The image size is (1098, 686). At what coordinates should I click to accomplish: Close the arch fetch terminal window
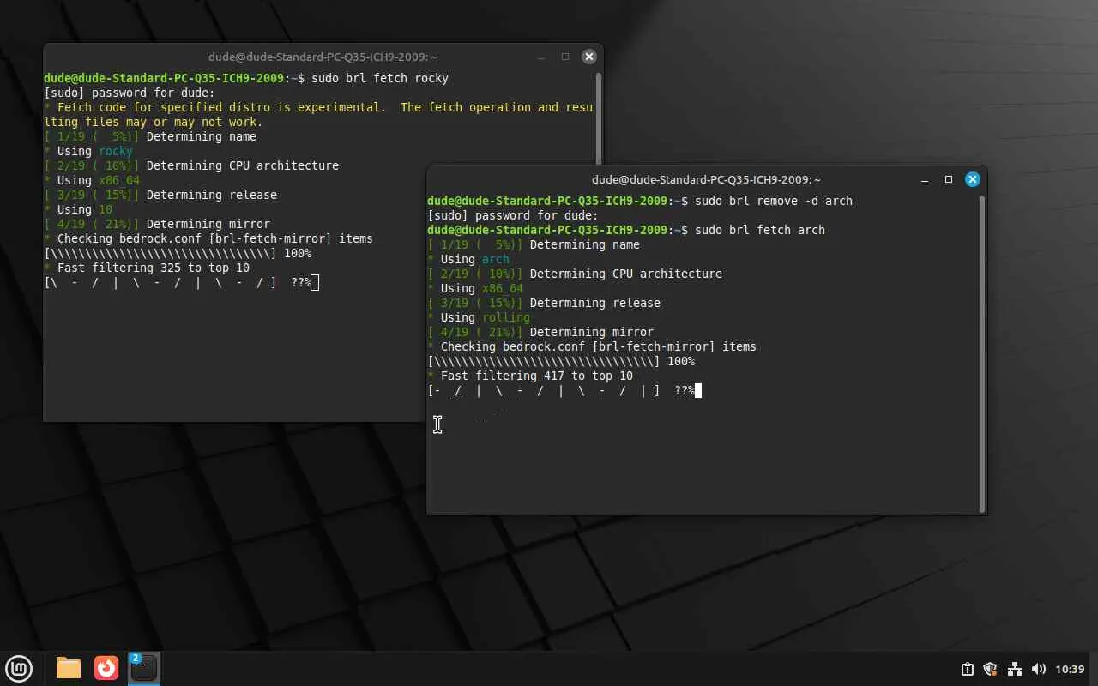click(972, 179)
